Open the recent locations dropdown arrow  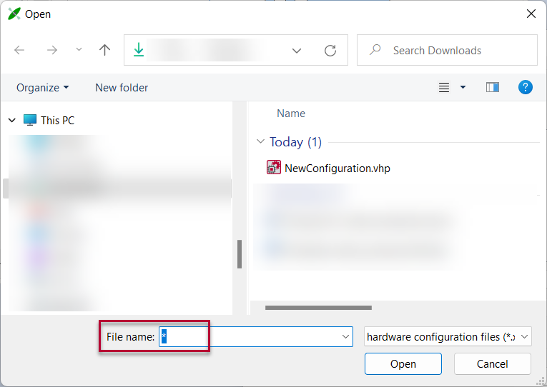tap(79, 50)
